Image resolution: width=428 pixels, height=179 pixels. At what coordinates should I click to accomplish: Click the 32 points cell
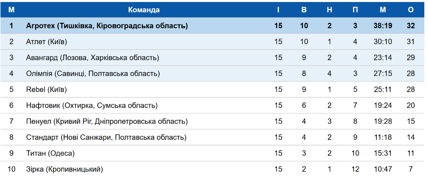411,26
